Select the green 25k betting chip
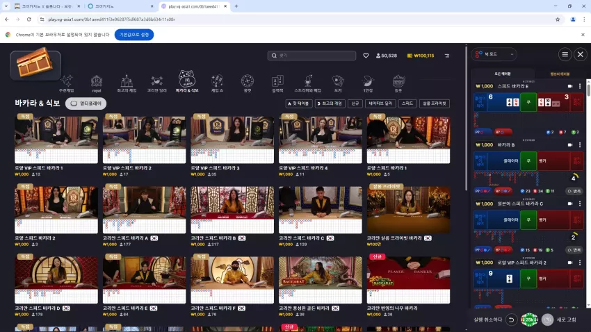 529,319
